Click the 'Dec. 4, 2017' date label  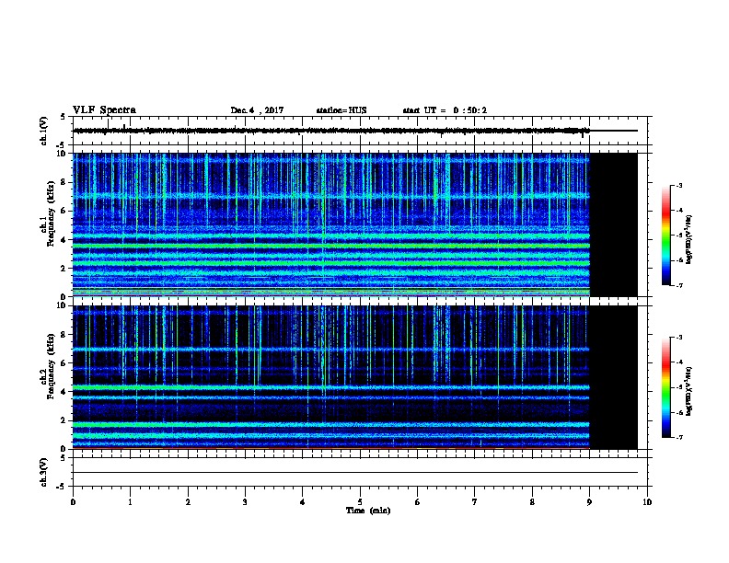click(257, 110)
